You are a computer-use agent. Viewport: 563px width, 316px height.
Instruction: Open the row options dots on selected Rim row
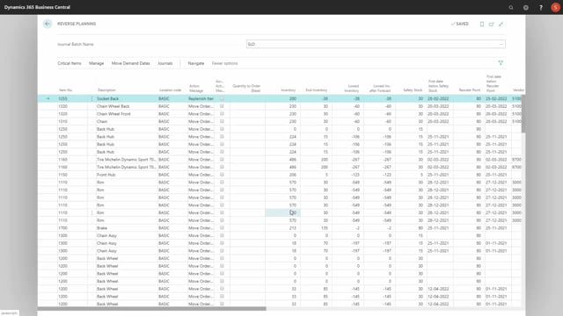tap(91, 212)
